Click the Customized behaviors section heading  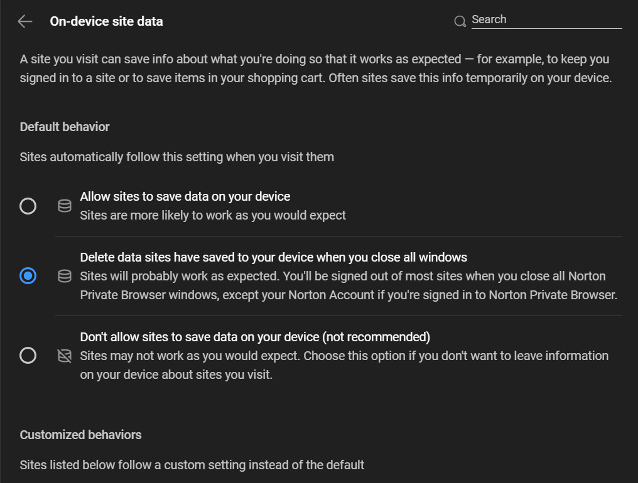(80, 435)
